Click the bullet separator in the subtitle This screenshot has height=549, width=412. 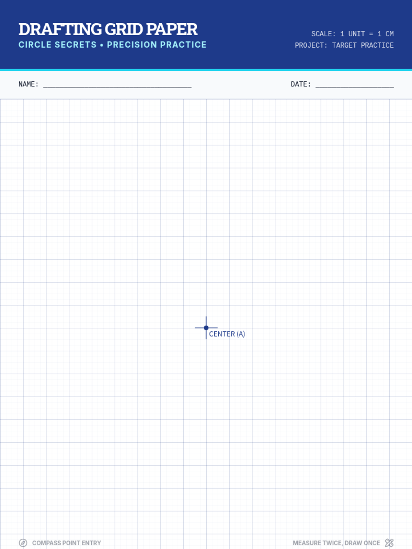[x=102, y=45]
